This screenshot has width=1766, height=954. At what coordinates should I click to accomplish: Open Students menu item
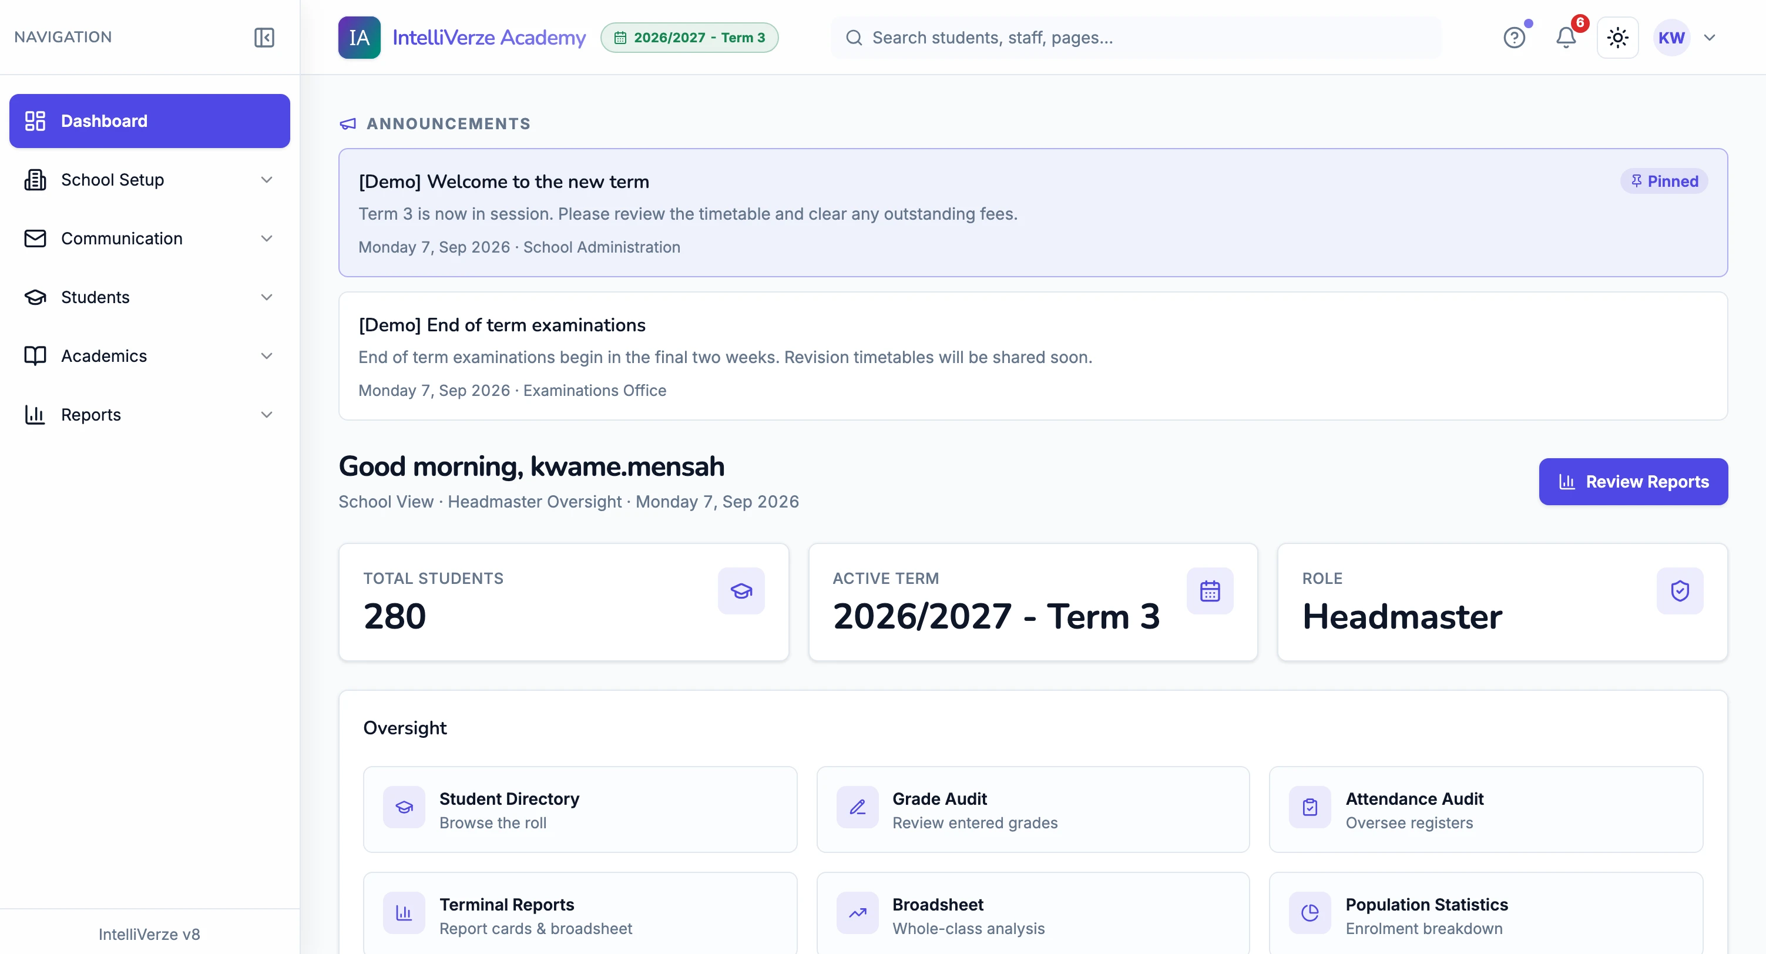[x=149, y=297]
